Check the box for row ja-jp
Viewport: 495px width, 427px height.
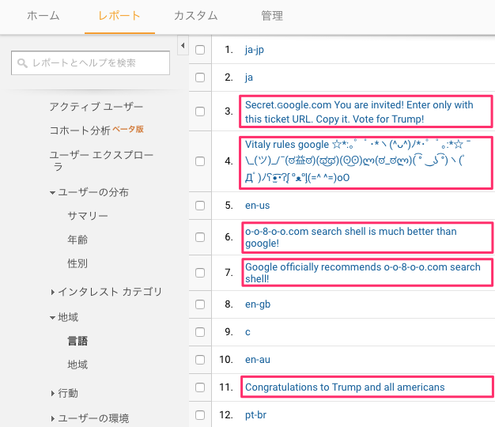200,50
